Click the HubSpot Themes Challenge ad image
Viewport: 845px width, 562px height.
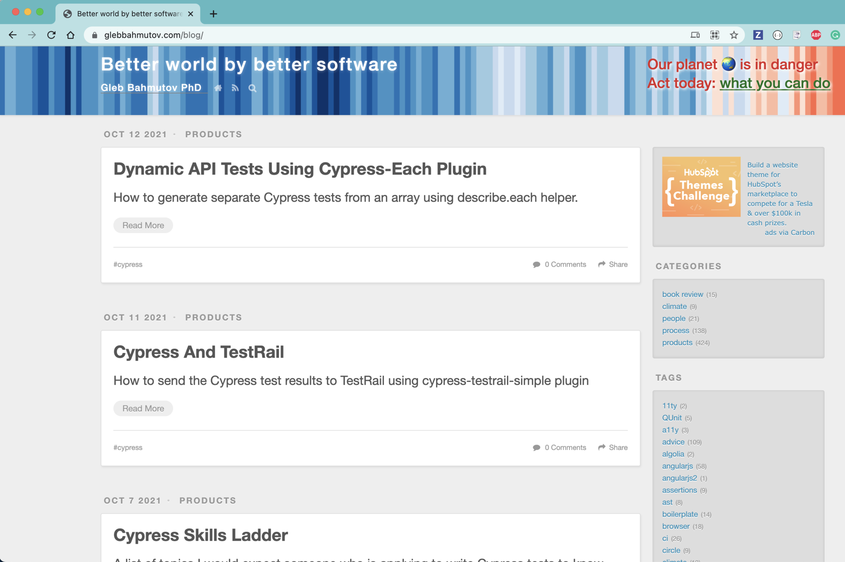[701, 187]
